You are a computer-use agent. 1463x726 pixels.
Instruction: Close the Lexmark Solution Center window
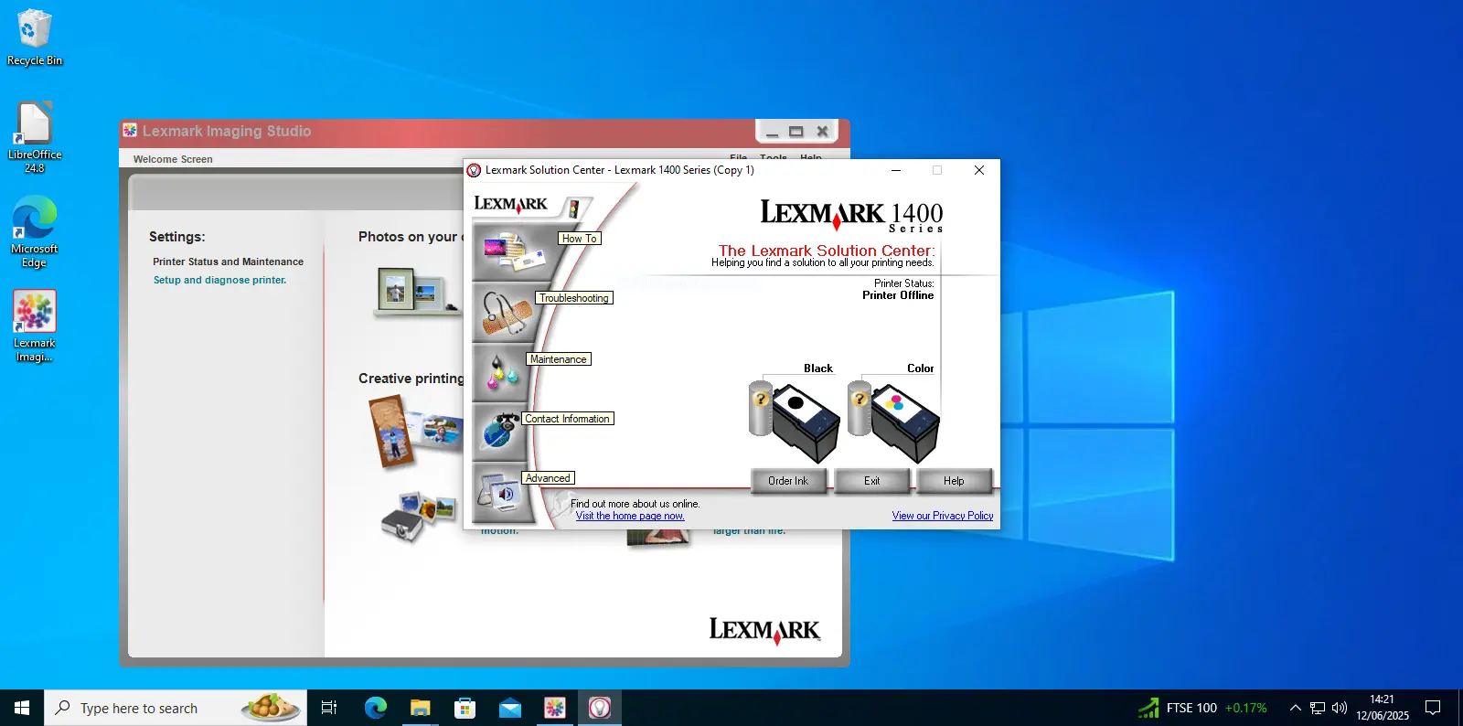coord(978,170)
